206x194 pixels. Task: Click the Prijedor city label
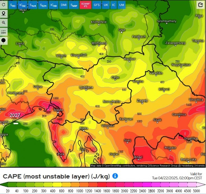point(170,148)
